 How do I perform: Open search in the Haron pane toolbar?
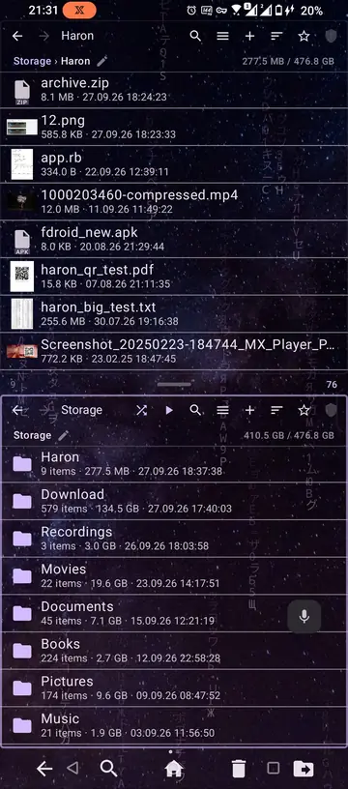195,36
